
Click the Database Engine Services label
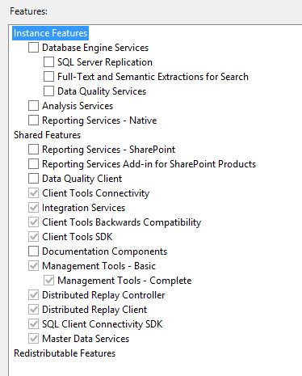(x=95, y=48)
